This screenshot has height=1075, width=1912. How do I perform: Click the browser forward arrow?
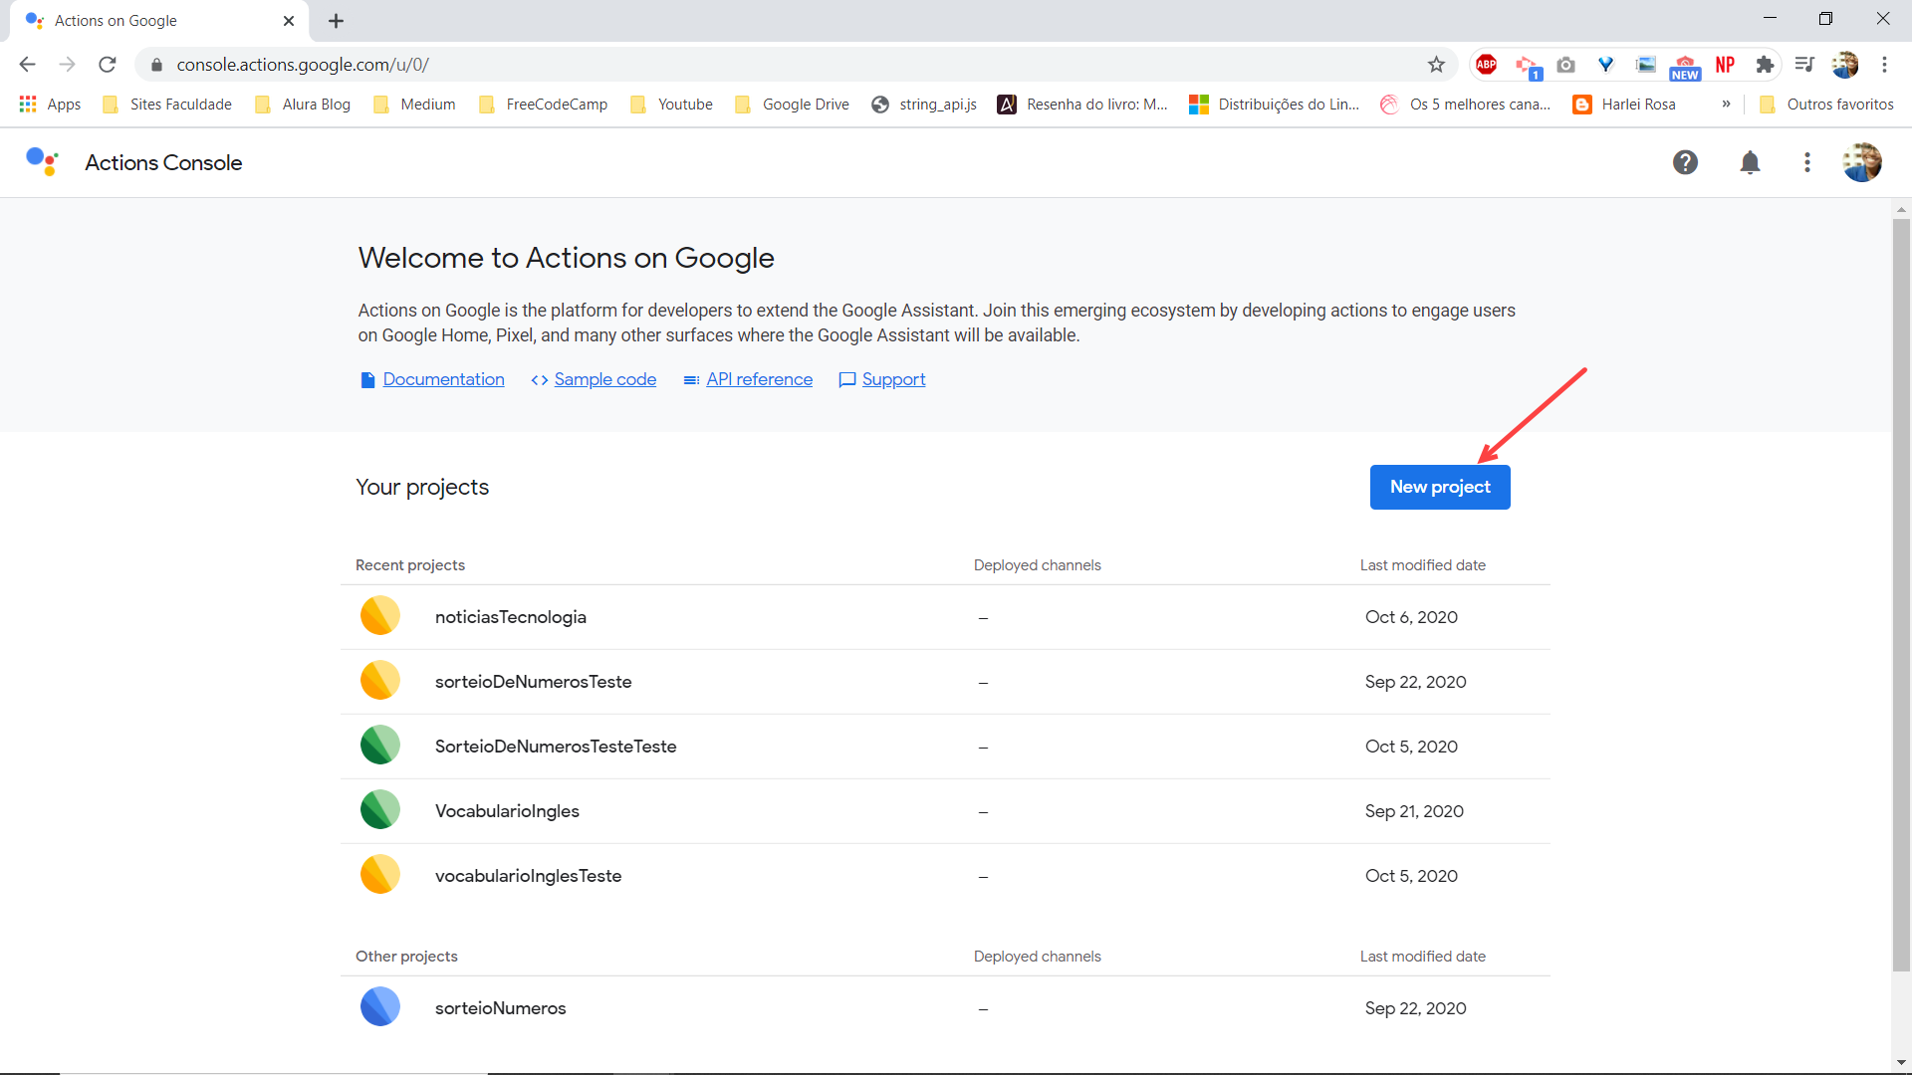pyautogui.click(x=67, y=65)
